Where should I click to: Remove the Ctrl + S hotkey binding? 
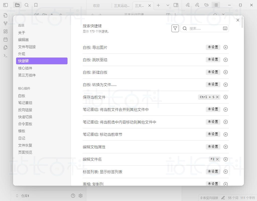pos(217,97)
